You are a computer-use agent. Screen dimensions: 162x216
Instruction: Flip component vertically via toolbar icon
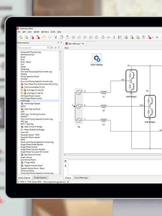click(x=114, y=37)
